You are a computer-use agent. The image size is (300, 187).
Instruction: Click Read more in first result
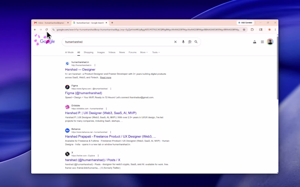[105, 77]
